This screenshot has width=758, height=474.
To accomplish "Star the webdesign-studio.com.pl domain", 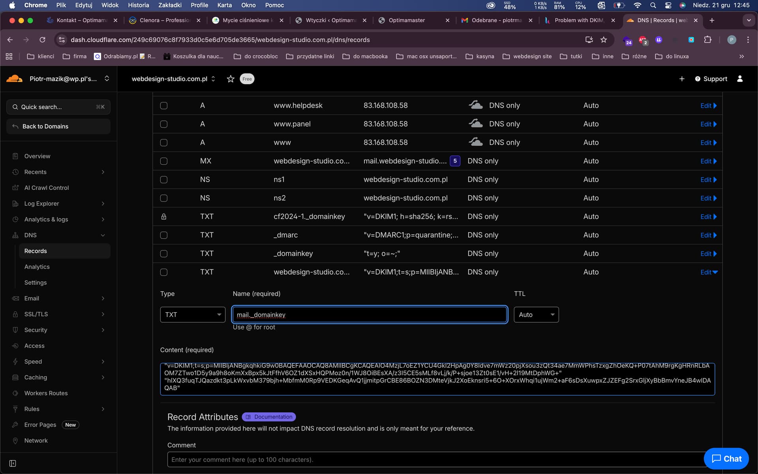I will [231, 79].
